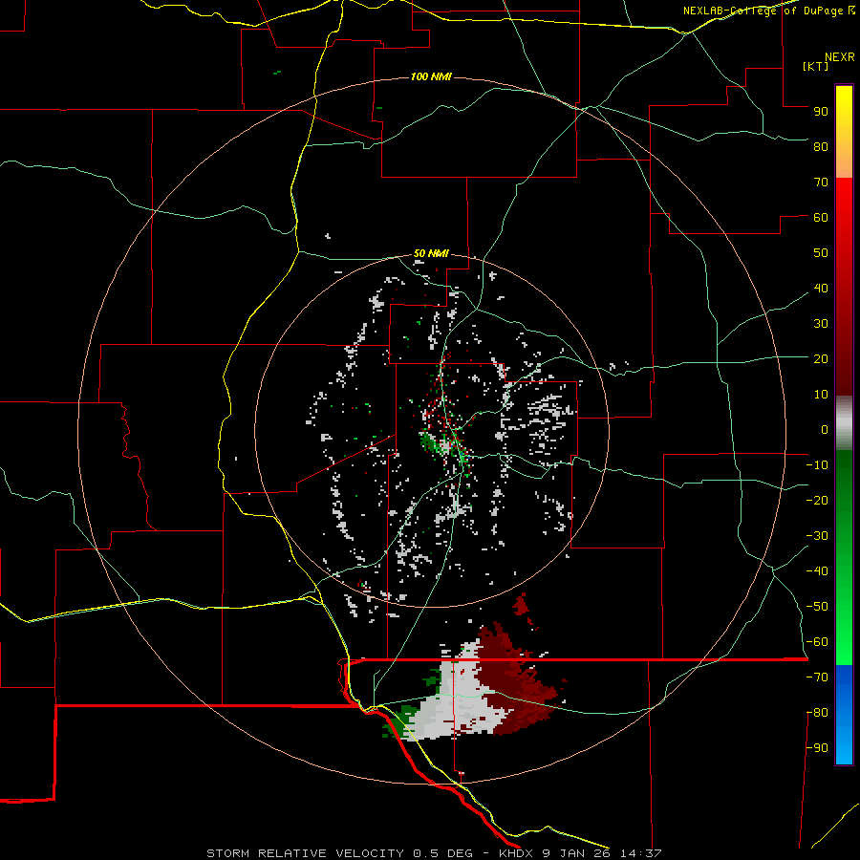
Task: Click the 50 value on velocity scale
Action: pyautogui.click(x=821, y=253)
